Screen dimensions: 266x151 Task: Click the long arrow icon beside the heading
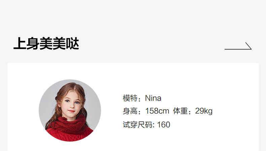[238, 46]
